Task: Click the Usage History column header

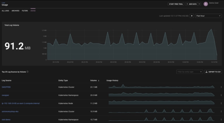Action: (x=112, y=81)
